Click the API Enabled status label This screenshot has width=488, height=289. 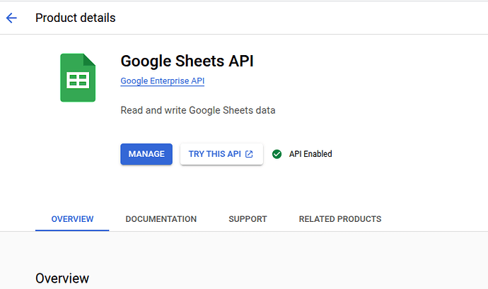tap(310, 154)
